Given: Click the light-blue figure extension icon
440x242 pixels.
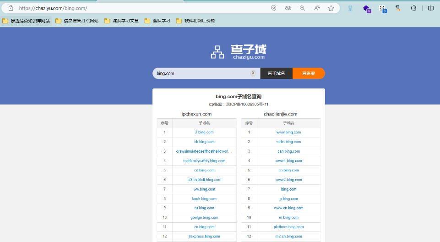Looking at the screenshot, I should coord(350,8).
